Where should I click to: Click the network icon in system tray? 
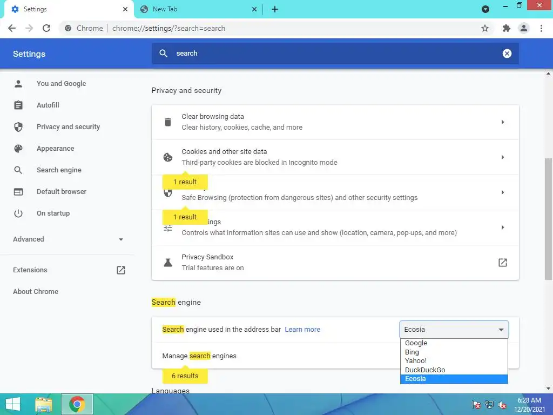(489, 405)
